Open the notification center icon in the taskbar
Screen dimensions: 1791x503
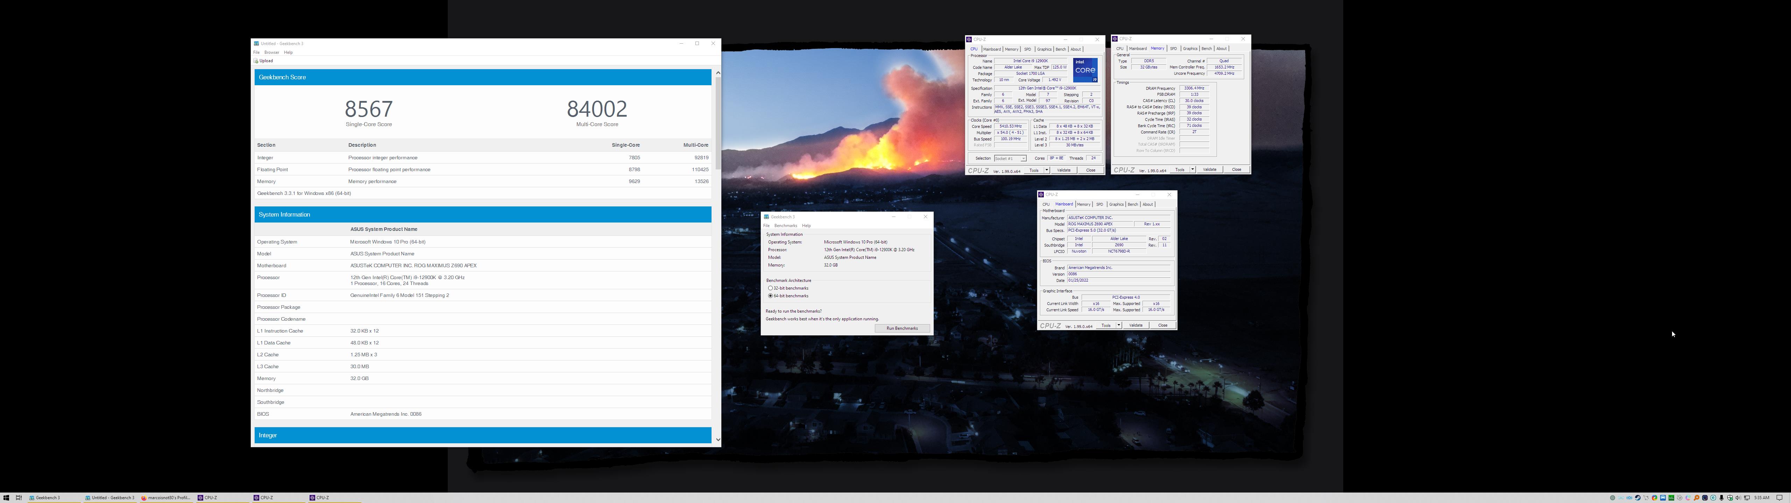[1780, 497]
